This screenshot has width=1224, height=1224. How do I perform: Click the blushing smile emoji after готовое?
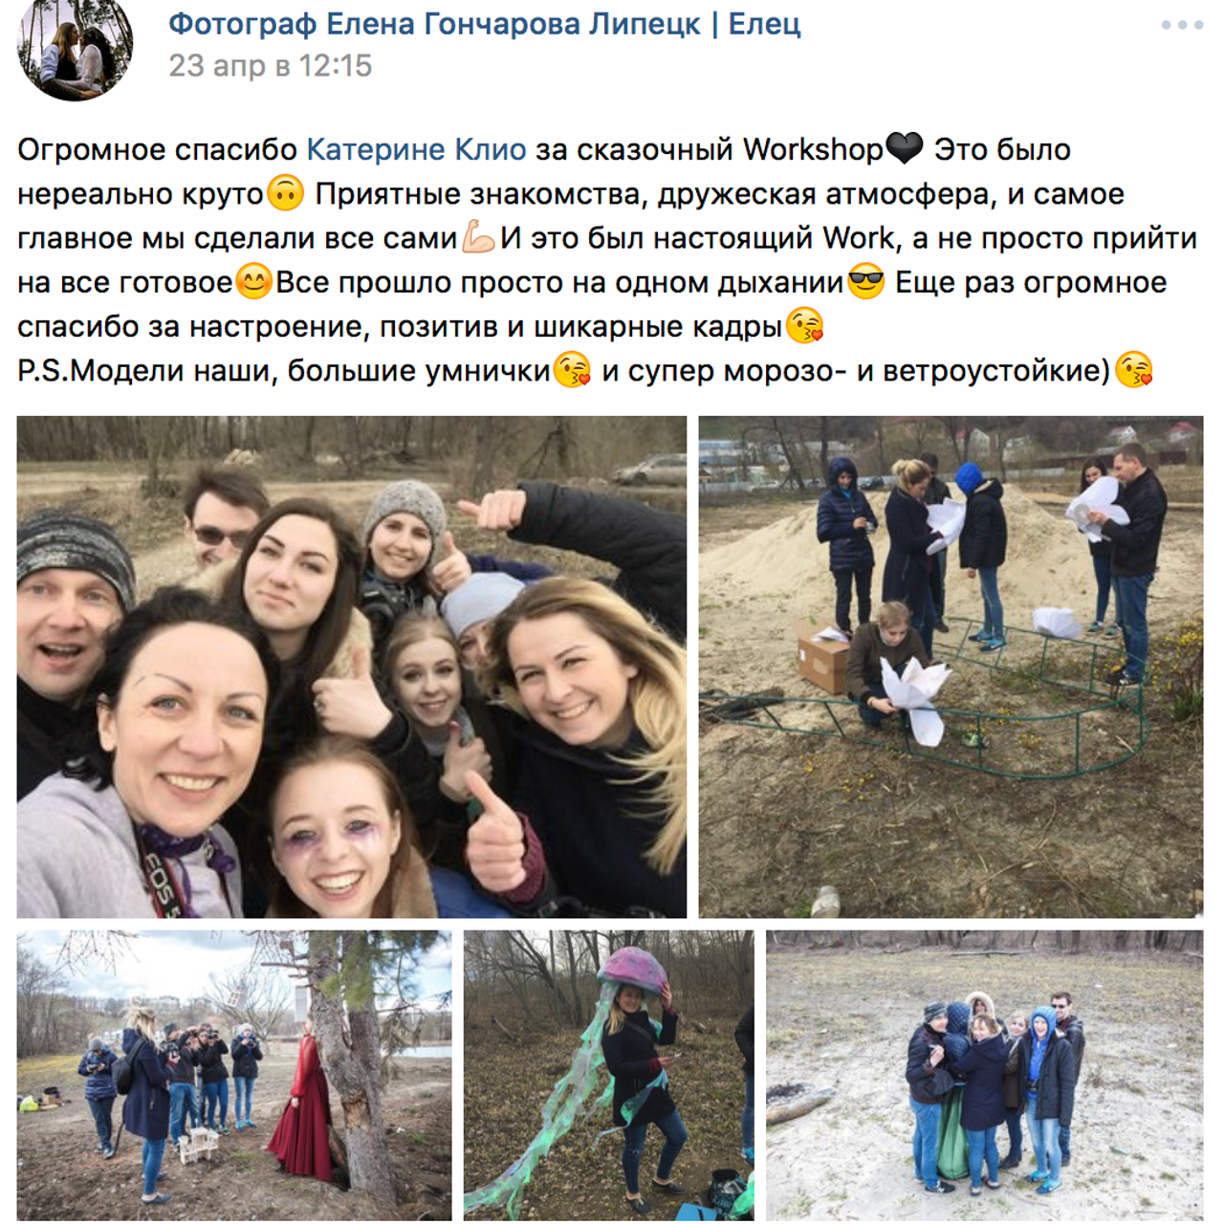[x=253, y=282]
